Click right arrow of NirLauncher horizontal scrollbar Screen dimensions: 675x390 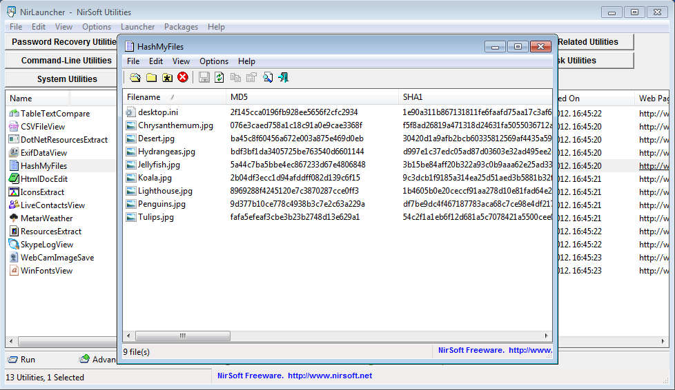point(663,341)
